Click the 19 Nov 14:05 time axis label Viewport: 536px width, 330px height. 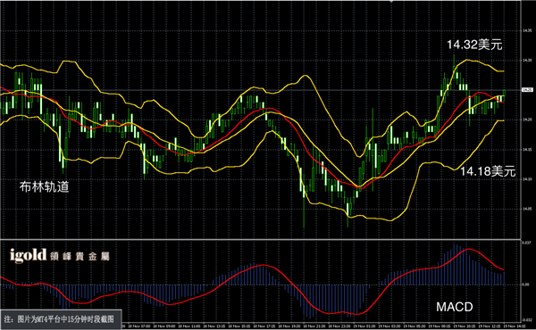[x=515, y=326]
